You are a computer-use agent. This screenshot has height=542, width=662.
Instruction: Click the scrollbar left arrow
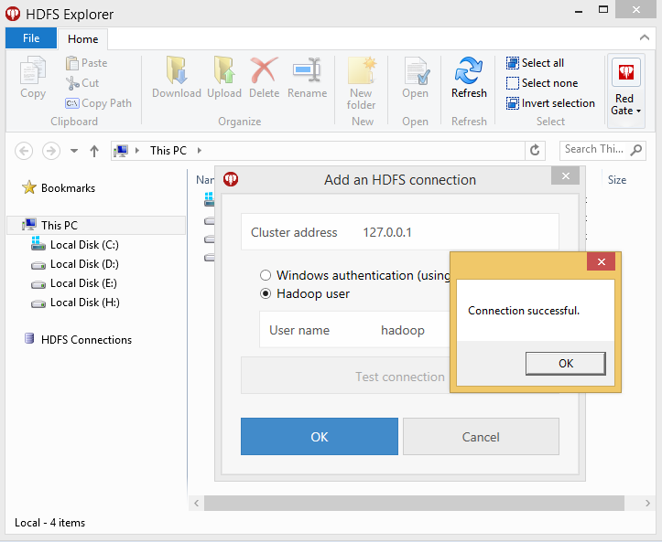tap(196, 503)
